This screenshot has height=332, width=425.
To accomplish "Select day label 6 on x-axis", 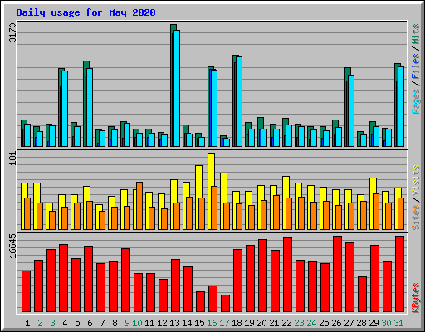I will 90,323.
